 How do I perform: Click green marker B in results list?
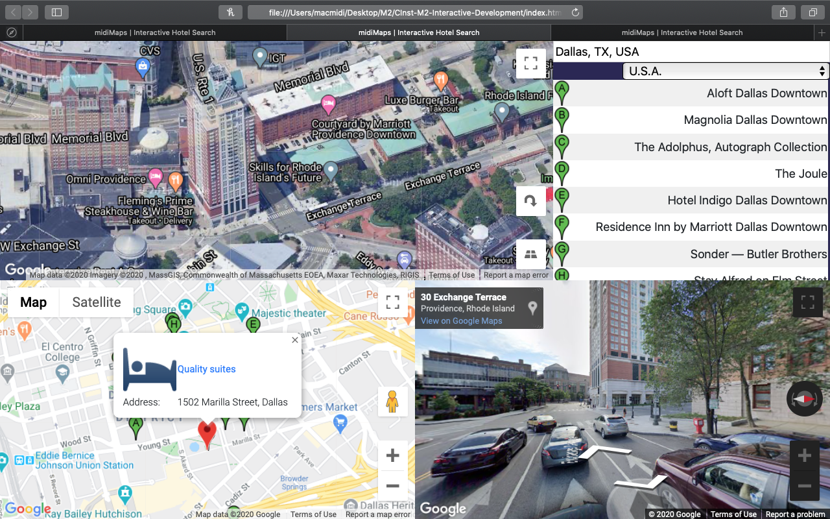pos(562,119)
